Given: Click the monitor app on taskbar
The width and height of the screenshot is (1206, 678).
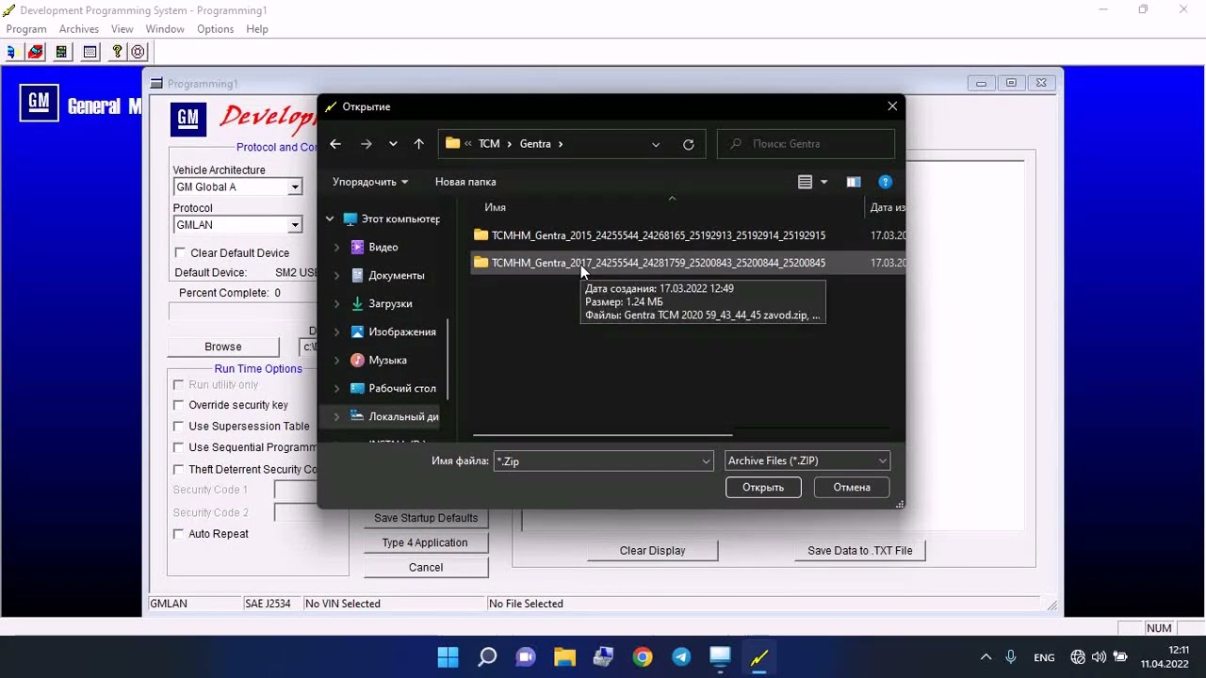Looking at the screenshot, I should [x=720, y=656].
